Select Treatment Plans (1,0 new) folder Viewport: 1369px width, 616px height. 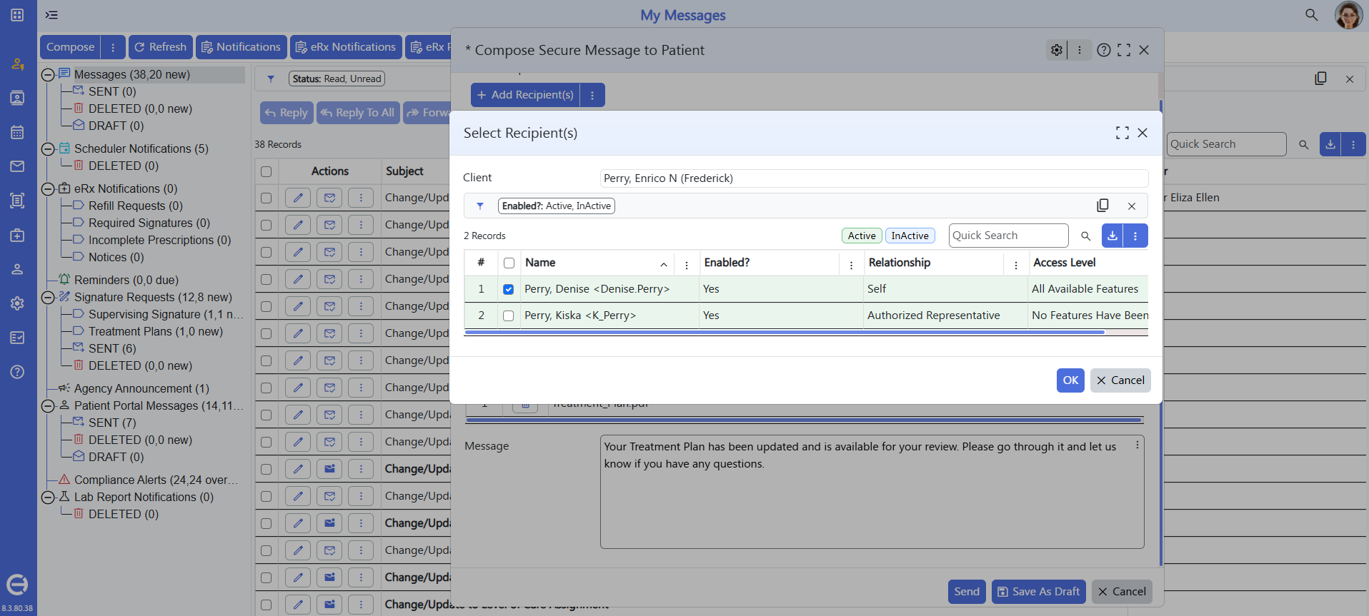click(156, 331)
